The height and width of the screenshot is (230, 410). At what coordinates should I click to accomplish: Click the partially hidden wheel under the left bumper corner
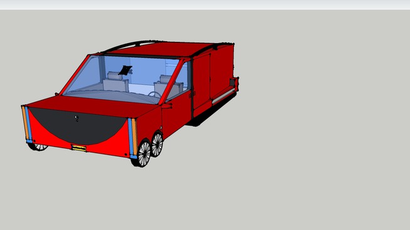[x=38, y=147]
